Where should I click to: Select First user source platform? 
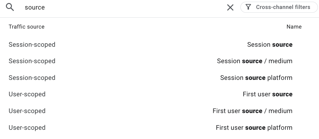click(x=254, y=128)
